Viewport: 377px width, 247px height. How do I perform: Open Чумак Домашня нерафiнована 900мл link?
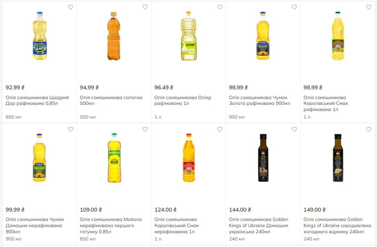35,225
